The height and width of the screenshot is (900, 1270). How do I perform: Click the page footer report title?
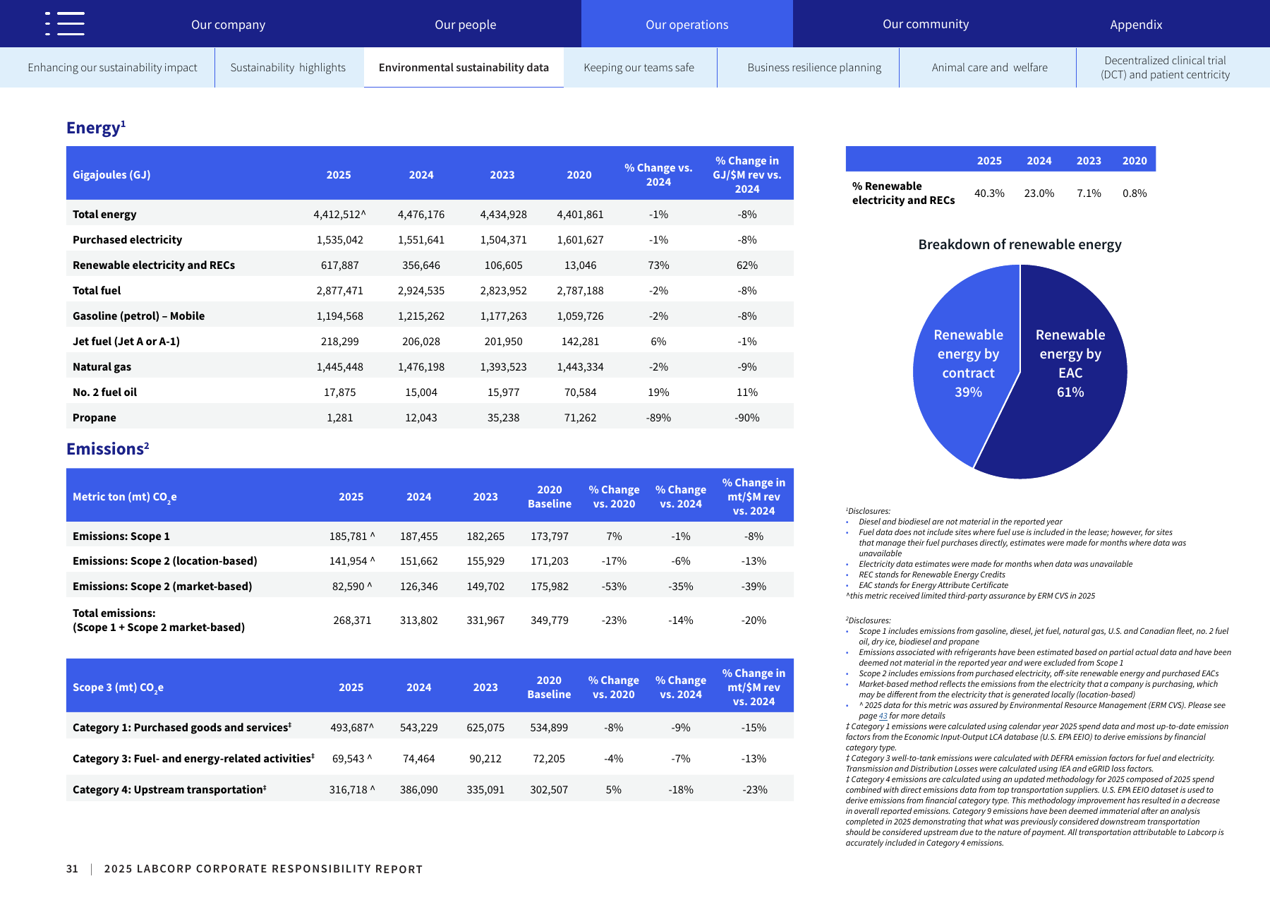[x=263, y=869]
